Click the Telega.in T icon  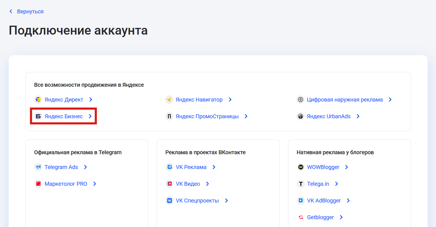[301, 184]
